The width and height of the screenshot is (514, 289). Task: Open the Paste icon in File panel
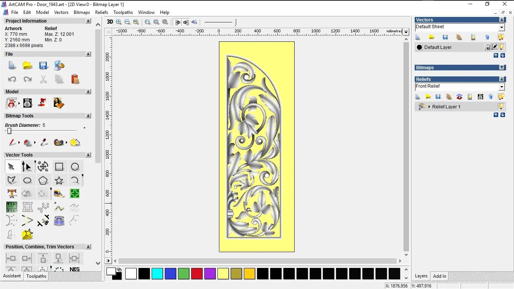(75, 79)
